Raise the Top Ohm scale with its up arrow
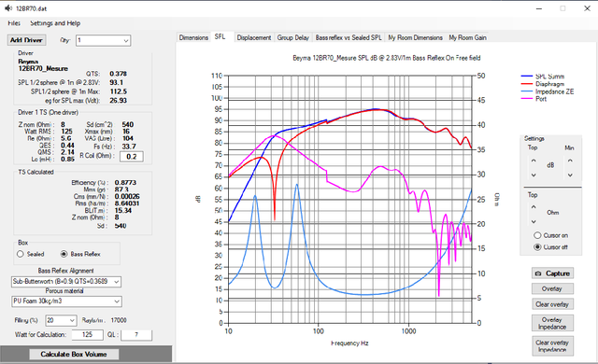This screenshot has height=364, width=598. 534,207
